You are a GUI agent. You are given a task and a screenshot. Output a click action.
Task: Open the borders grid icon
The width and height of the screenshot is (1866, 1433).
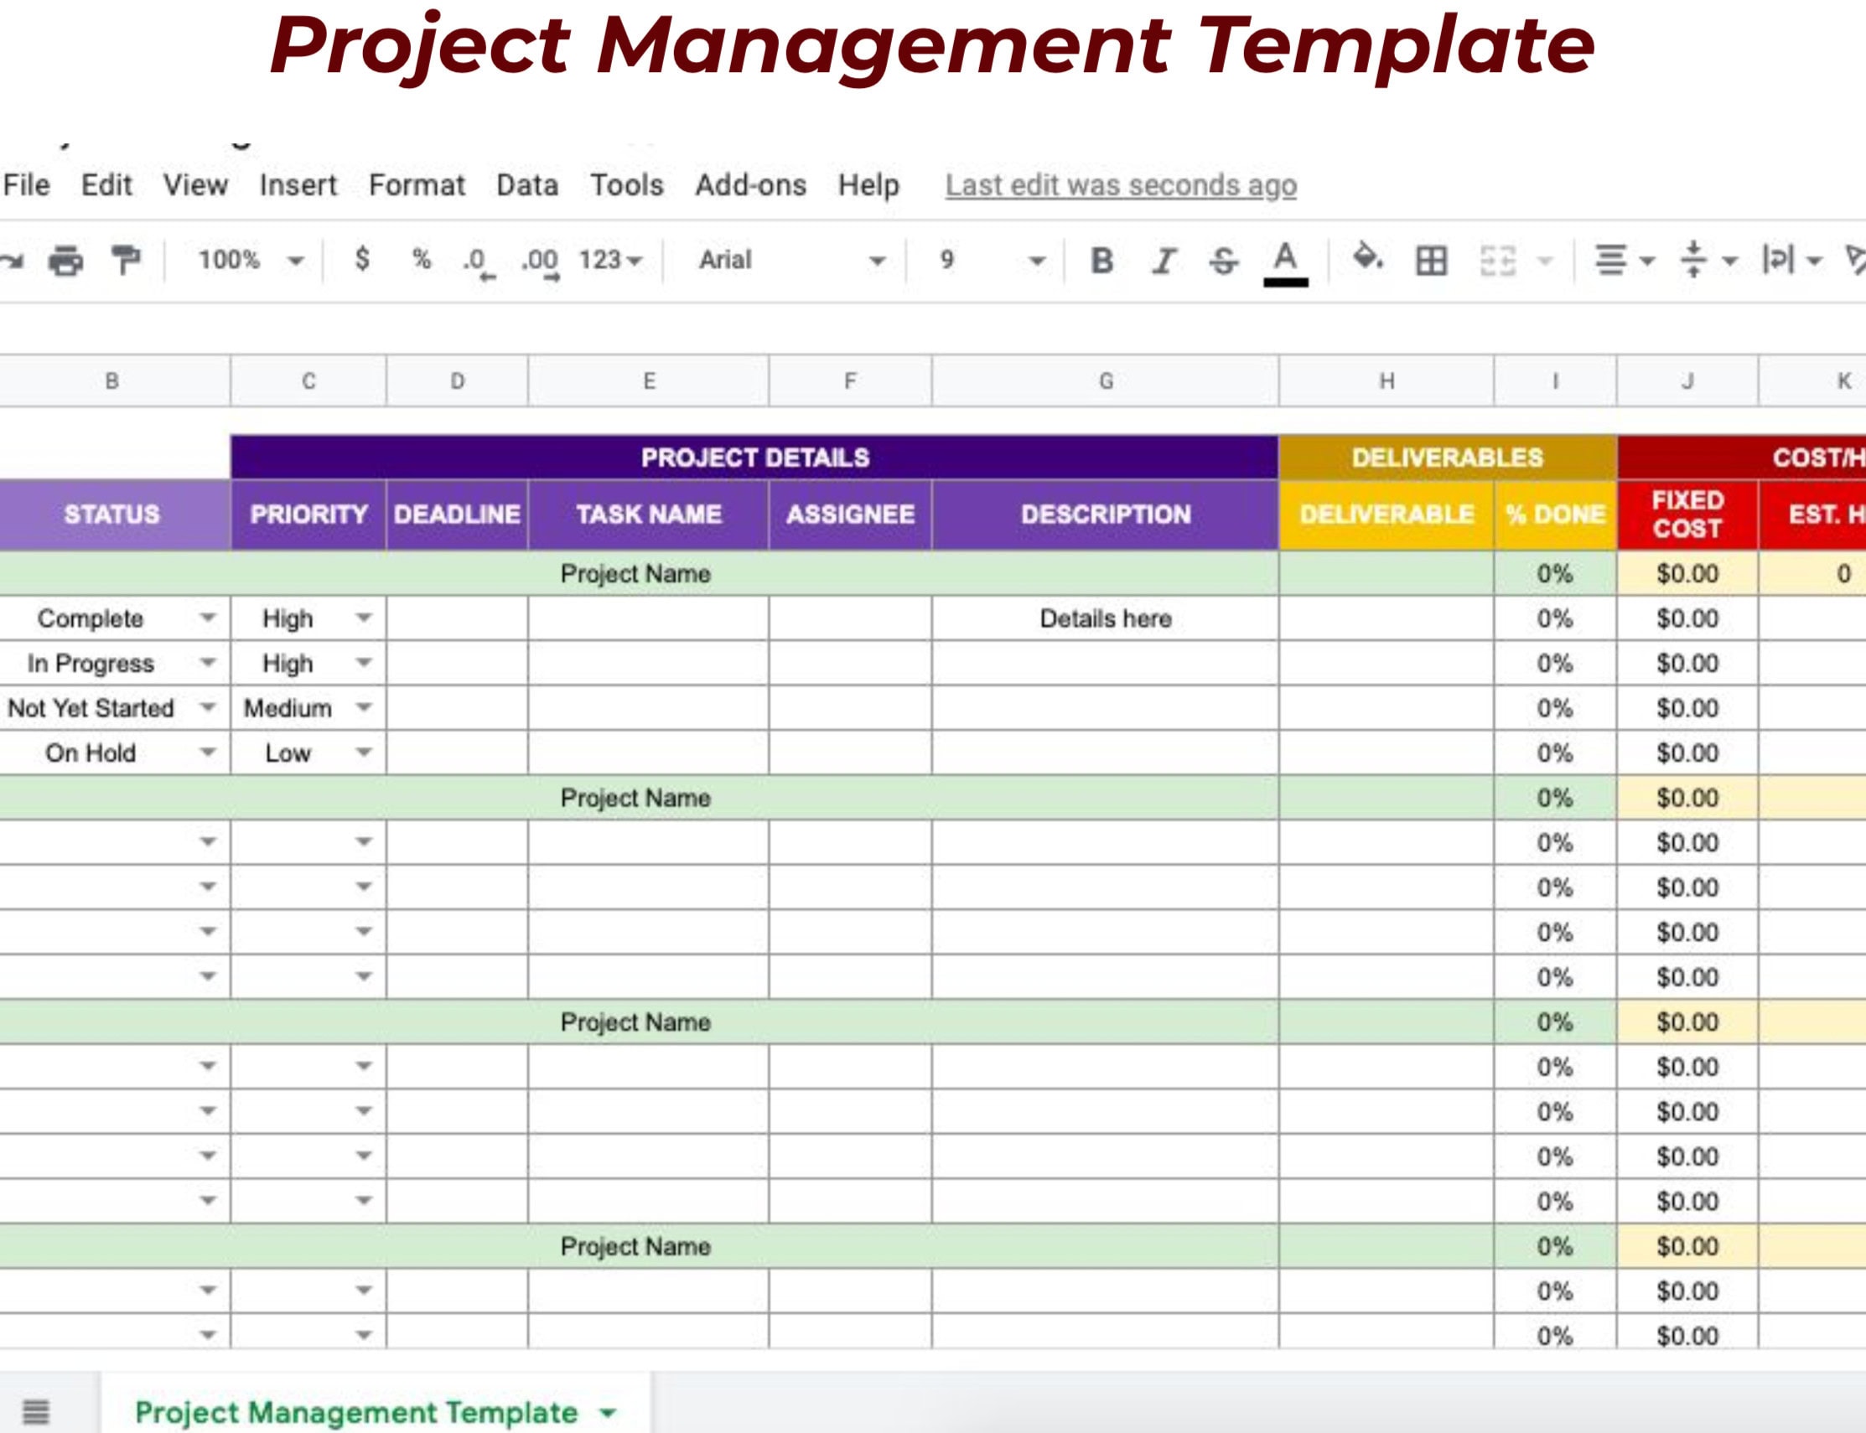click(1431, 260)
